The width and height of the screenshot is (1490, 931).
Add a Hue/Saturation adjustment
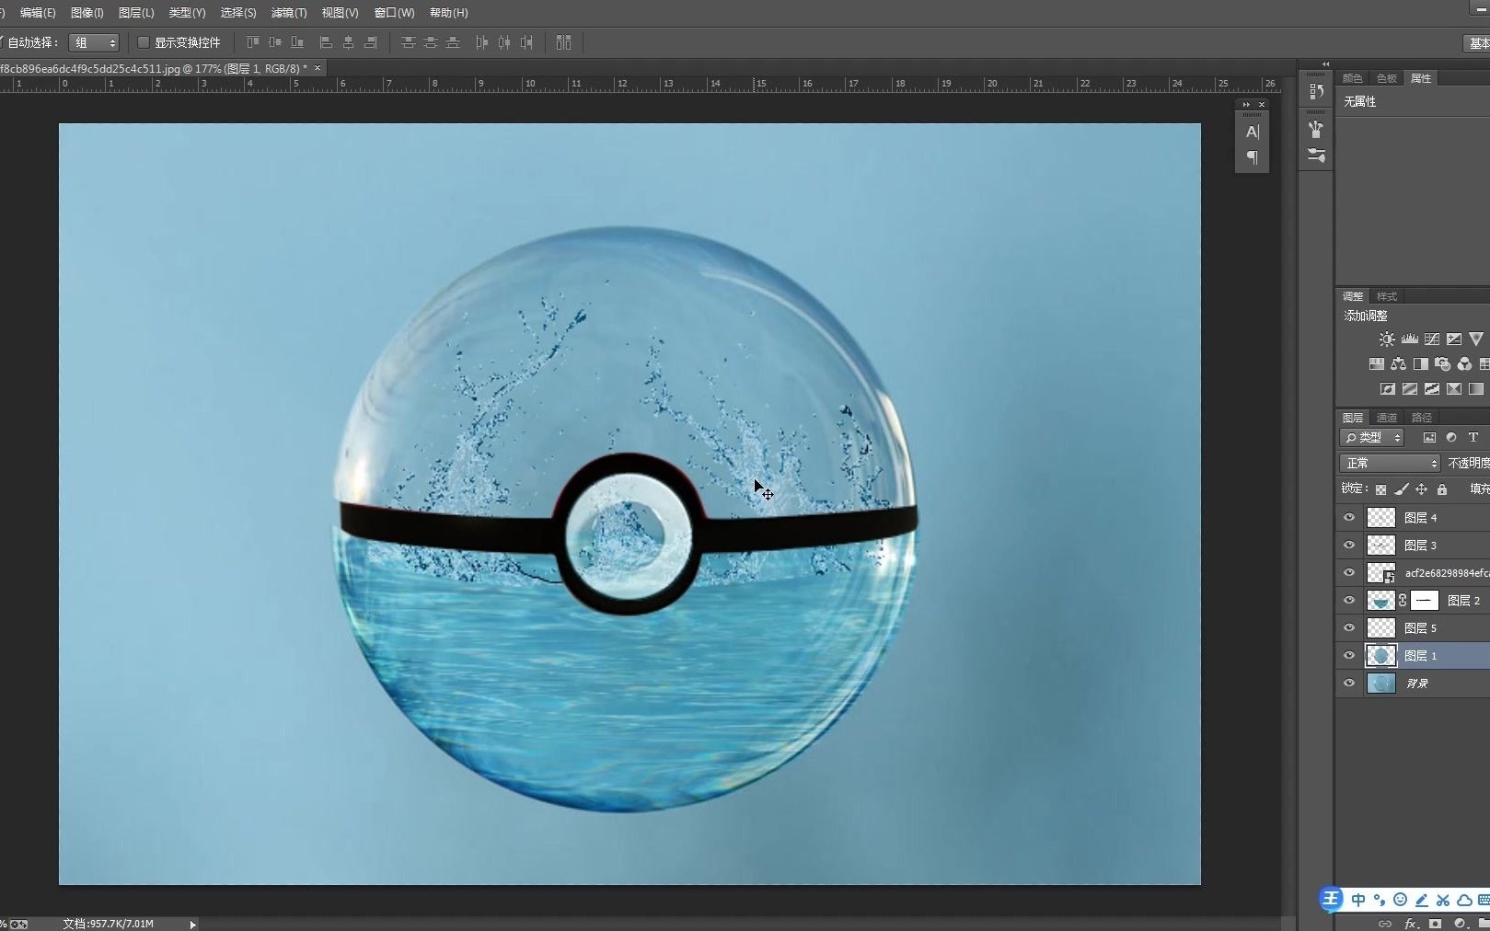[1376, 364]
